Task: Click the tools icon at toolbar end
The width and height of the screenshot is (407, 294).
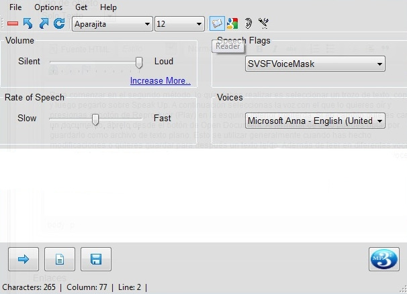Action: [x=263, y=24]
